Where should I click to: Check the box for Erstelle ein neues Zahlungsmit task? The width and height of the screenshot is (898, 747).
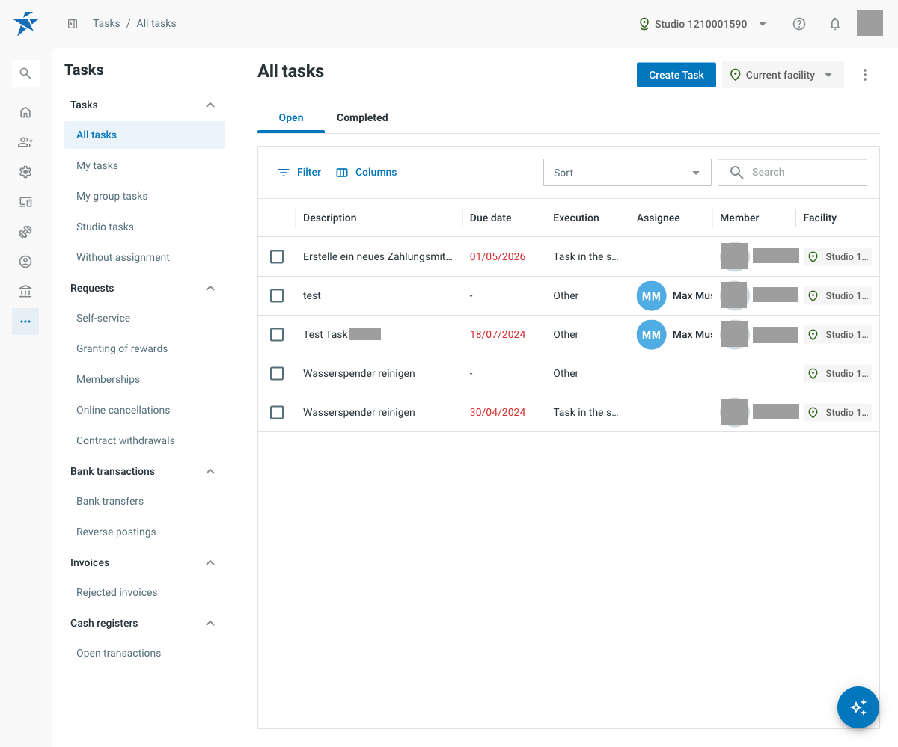tap(277, 256)
